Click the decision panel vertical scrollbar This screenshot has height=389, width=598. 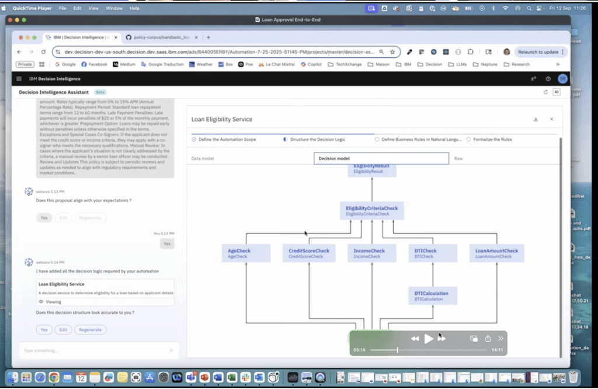560,248
